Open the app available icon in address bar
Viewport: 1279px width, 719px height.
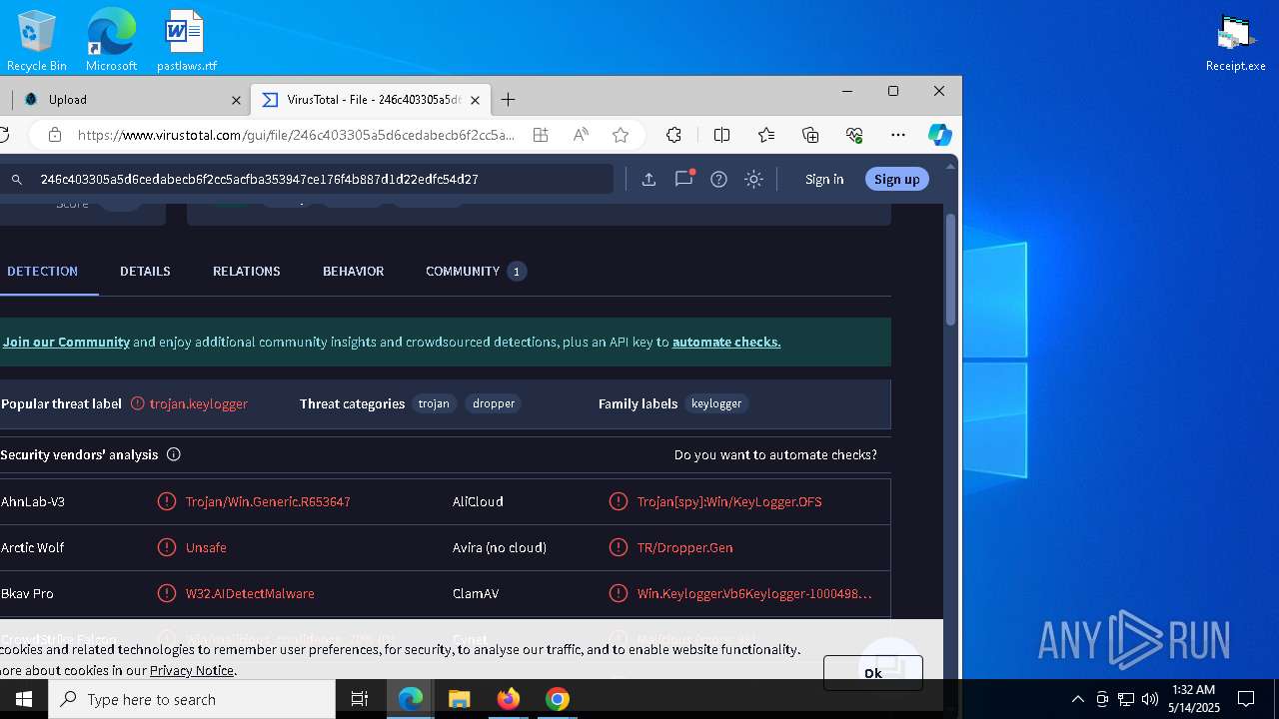point(541,135)
